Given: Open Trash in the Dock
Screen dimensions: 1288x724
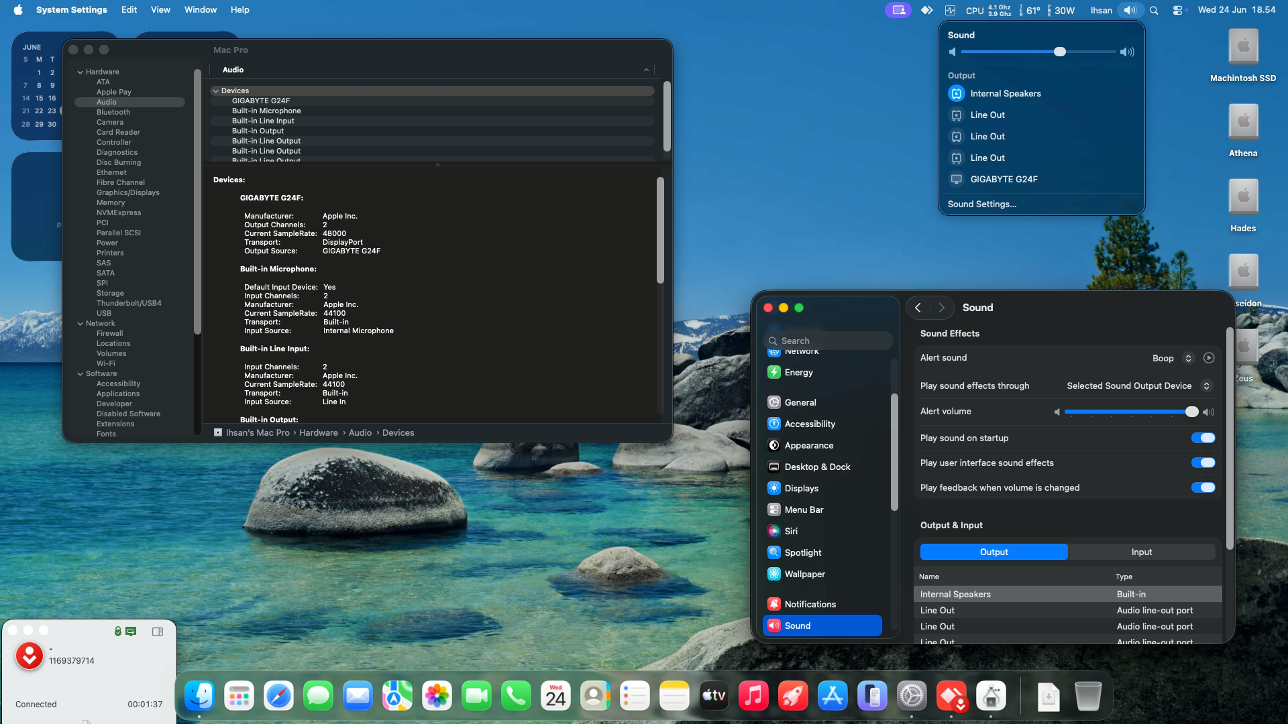Looking at the screenshot, I should tap(1088, 697).
